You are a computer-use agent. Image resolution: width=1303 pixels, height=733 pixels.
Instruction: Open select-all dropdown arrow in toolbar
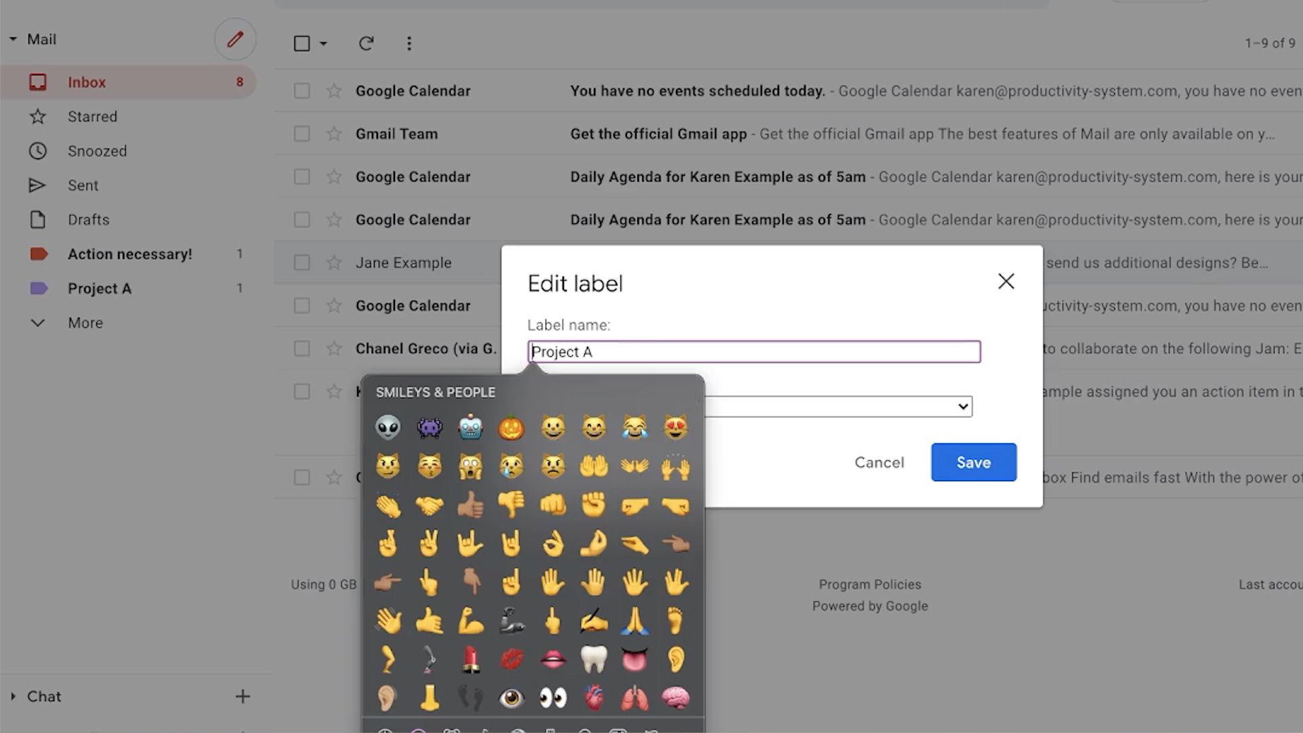click(324, 43)
